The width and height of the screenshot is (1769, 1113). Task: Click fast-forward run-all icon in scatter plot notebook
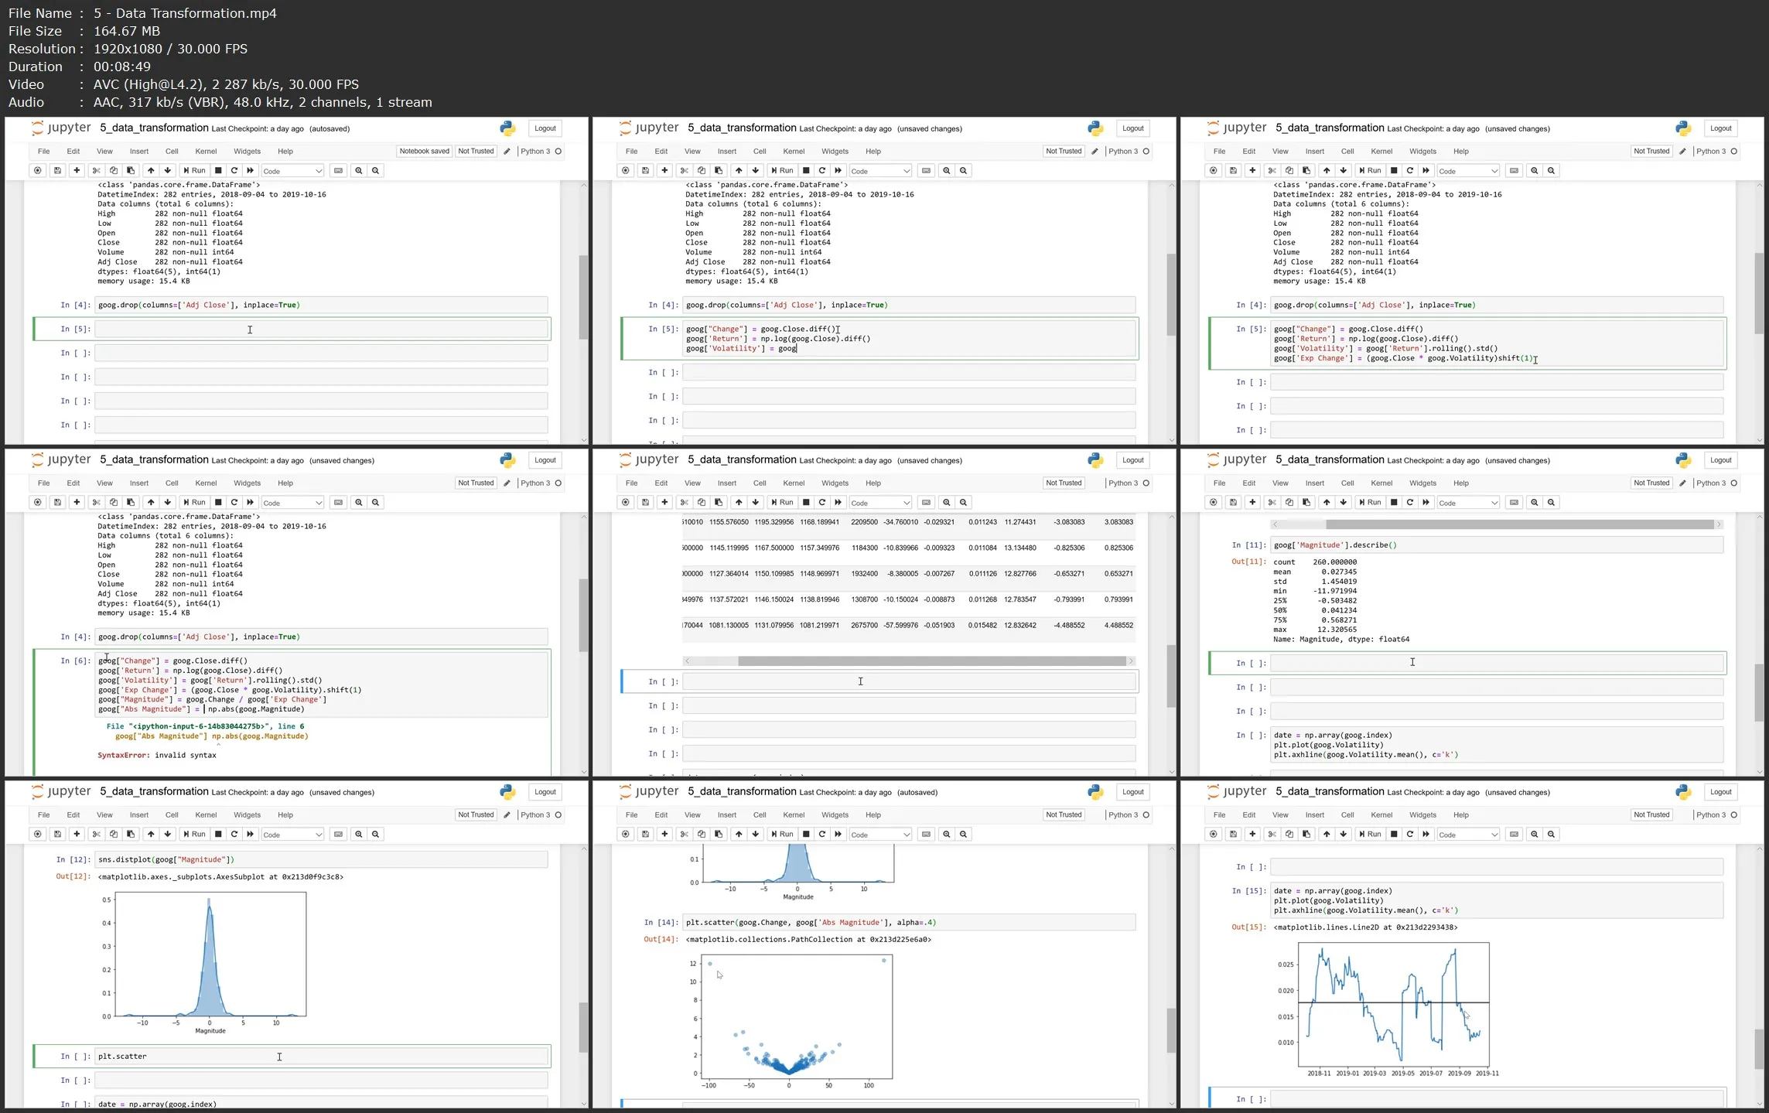coord(838,835)
